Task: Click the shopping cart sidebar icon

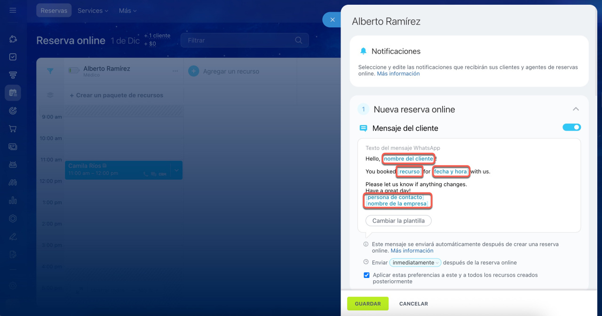Action: tap(13, 129)
